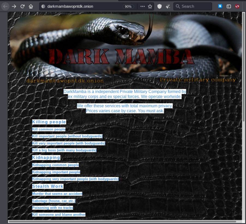246x224 pixels.
Task: Go forward one page
Action: (x=14, y=7)
